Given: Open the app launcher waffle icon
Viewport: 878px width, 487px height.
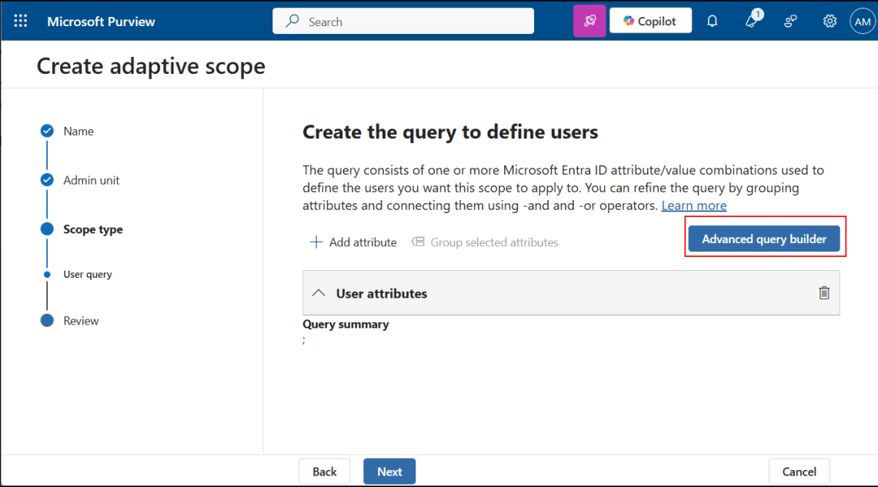Looking at the screenshot, I should tap(21, 22).
